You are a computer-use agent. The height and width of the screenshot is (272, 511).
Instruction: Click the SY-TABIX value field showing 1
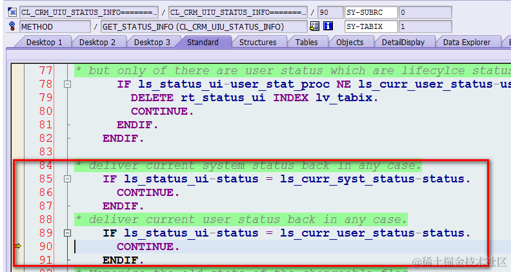click(425, 26)
